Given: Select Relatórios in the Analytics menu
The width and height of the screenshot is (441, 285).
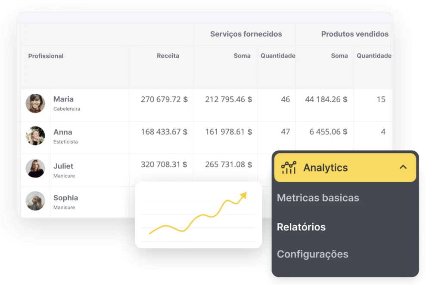Looking at the screenshot, I should 301,227.
